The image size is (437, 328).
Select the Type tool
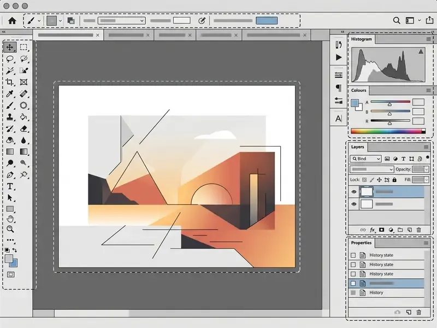coord(10,186)
